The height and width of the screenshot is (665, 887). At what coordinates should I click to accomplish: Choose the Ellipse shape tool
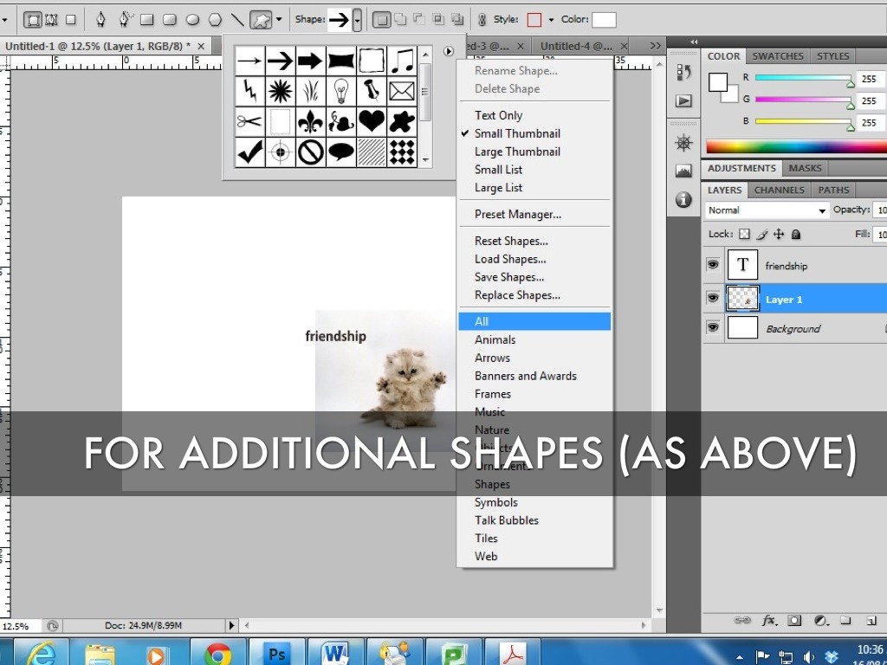click(x=193, y=19)
